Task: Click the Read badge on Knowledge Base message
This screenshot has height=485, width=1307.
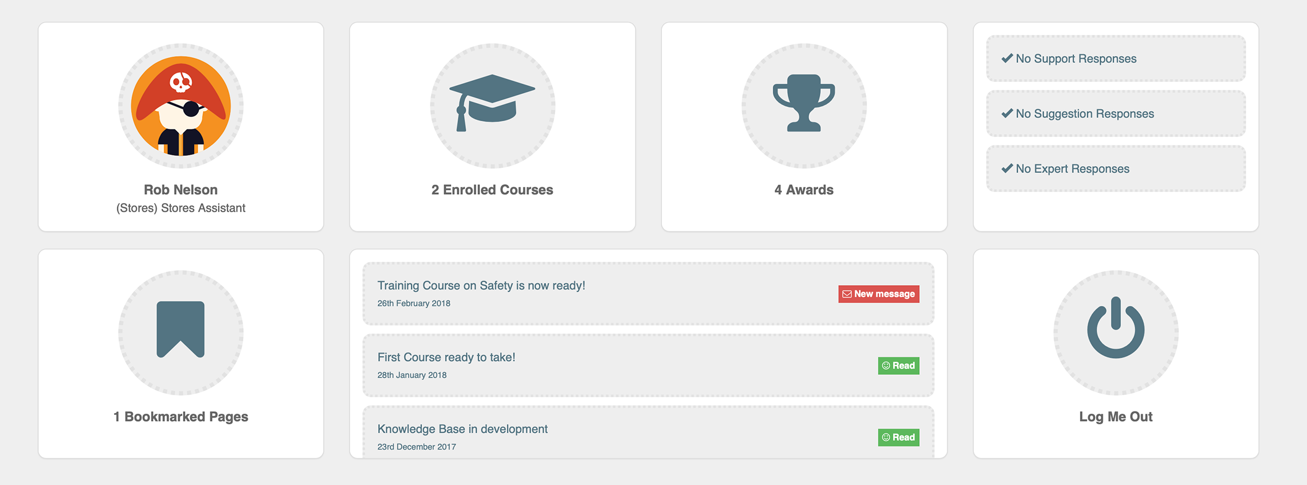Action: [x=898, y=438]
